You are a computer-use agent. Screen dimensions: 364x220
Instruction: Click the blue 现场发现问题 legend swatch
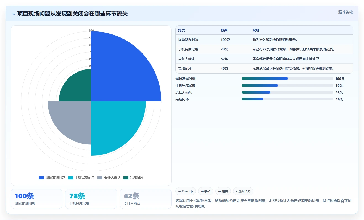pyautogui.click(x=41, y=178)
